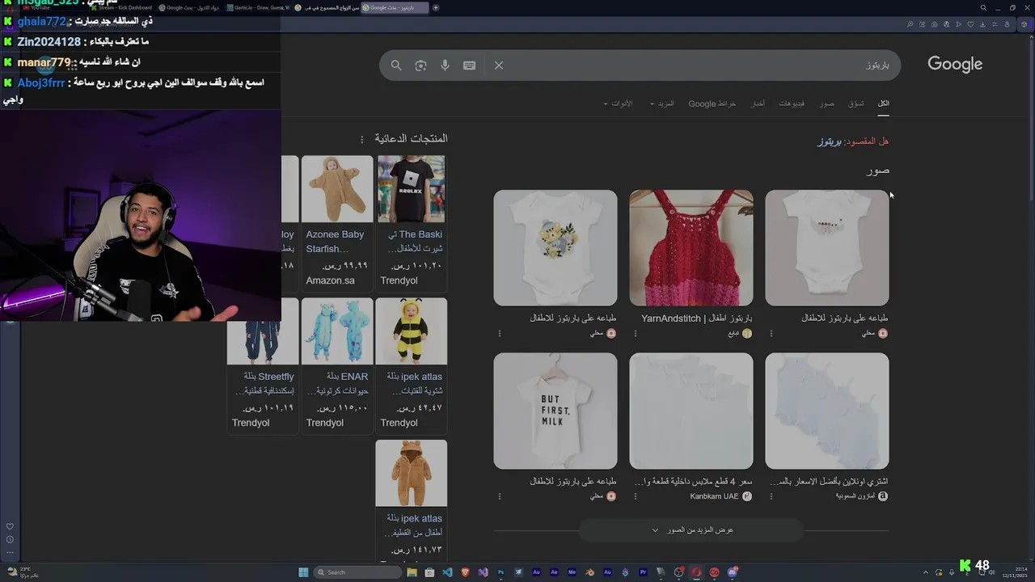Click the Amazon.sa seller label
Viewport: 1035px width, 582px height.
click(x=331, y=280)
